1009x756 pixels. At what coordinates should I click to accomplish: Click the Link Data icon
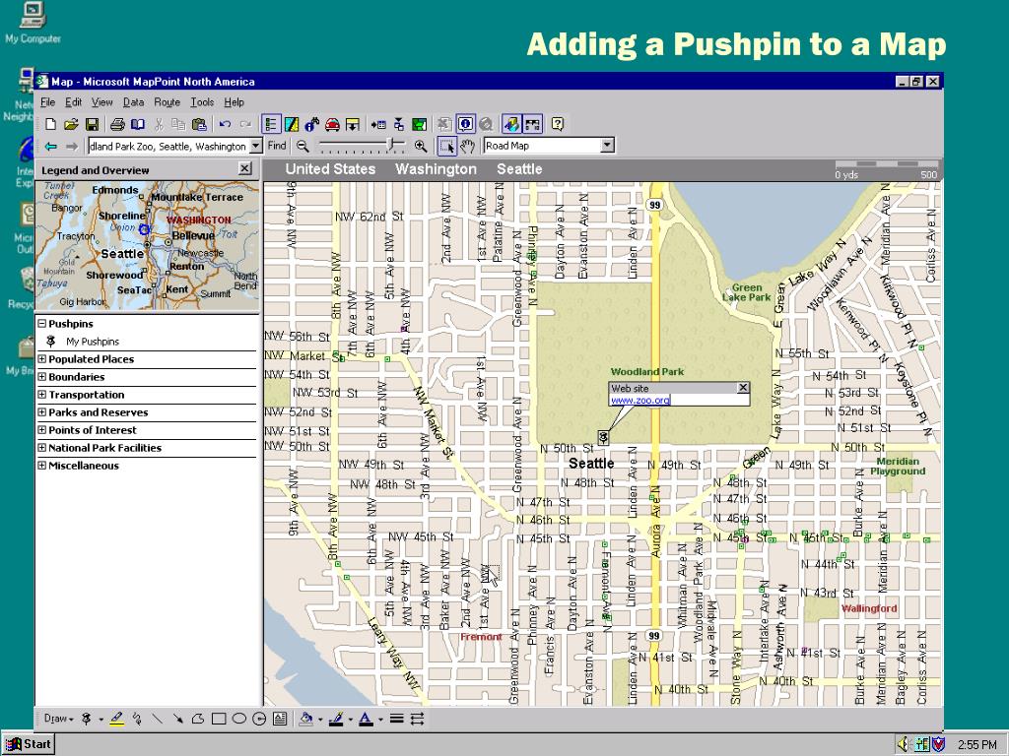tap(399, 124)
